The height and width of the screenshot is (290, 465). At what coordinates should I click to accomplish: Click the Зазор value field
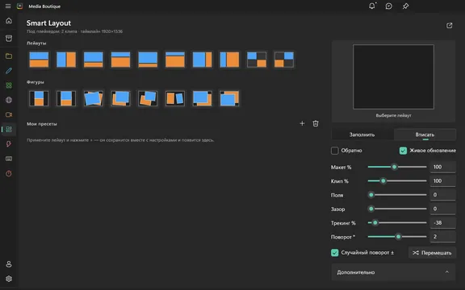(x=442, y=209)
